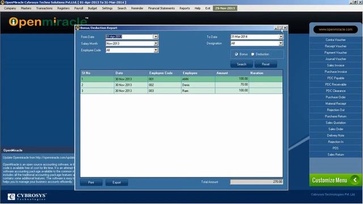Open Rejection In from side menu

coord(335,142)
